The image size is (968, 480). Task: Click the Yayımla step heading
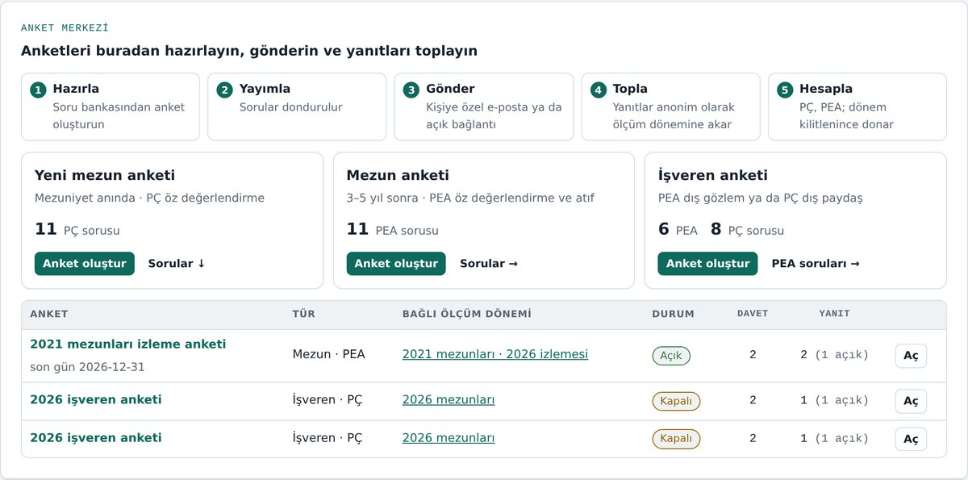(x=265, y=89)
